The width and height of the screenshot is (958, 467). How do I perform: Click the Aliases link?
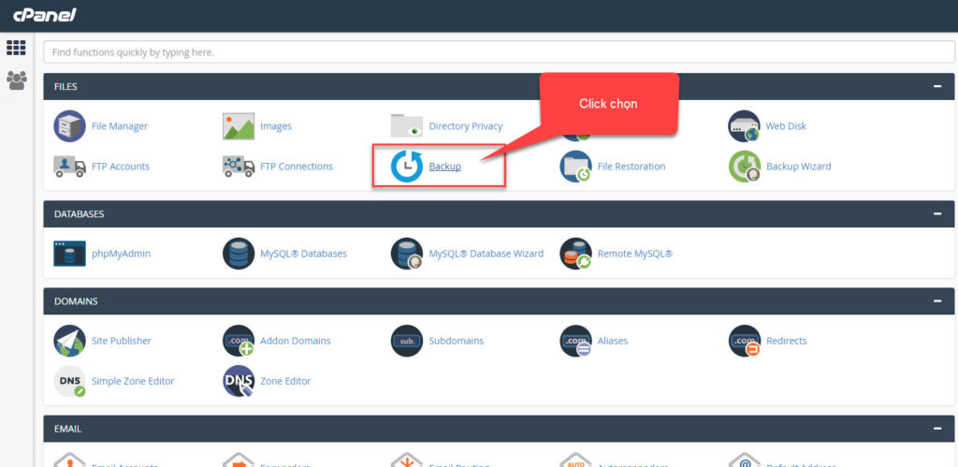613,341
